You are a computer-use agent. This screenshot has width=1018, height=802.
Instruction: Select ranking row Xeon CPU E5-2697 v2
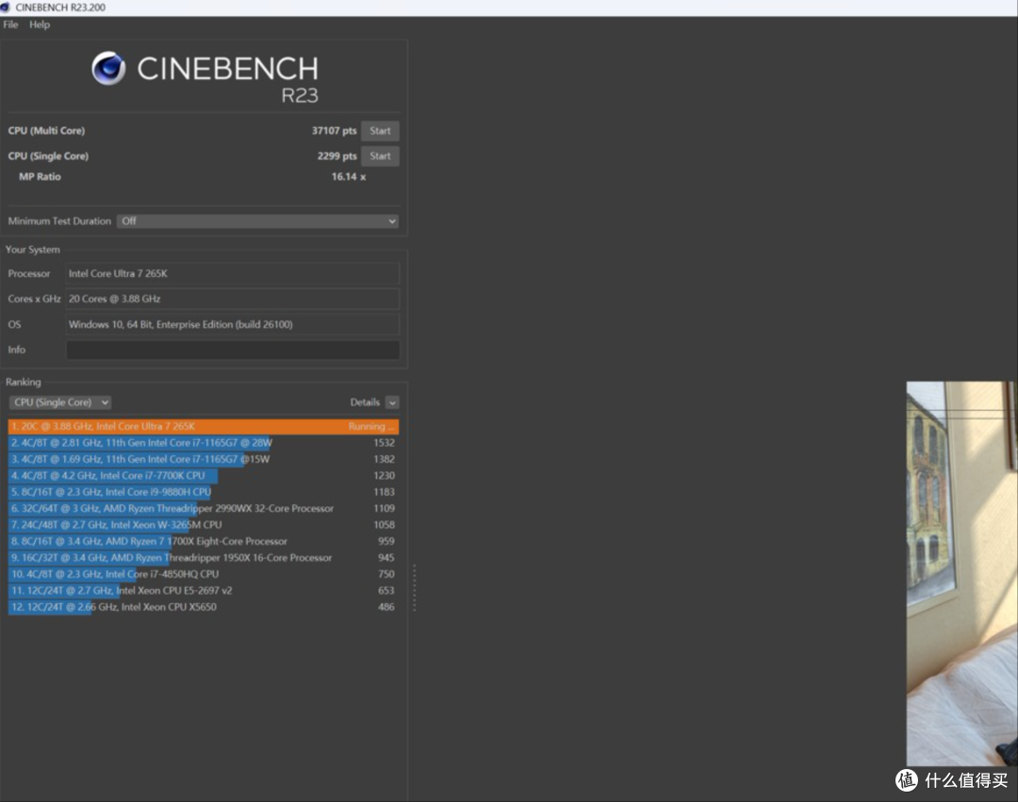tap(204, 591)
